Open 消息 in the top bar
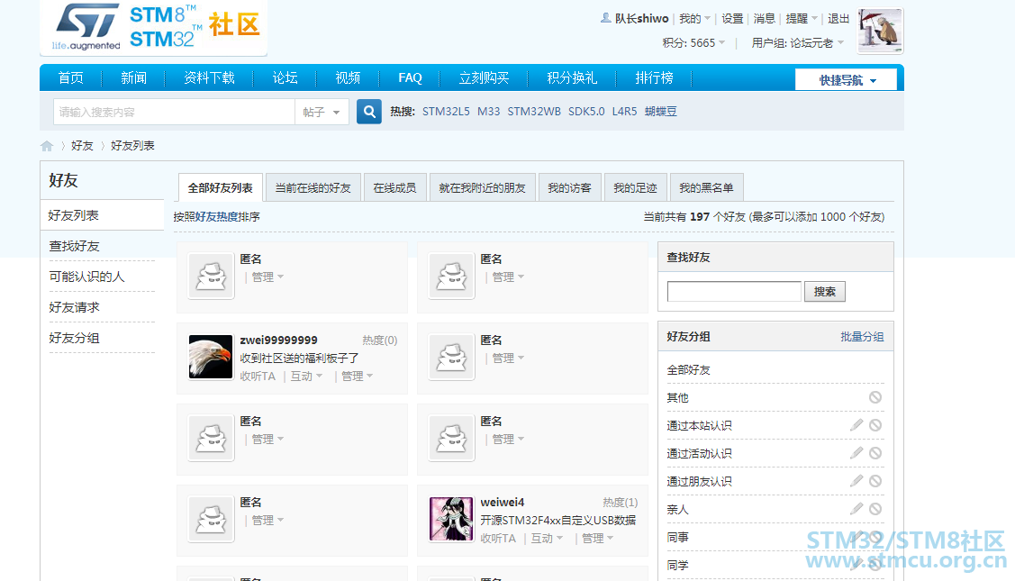Viewport: 1015px width, 581px height. tap(764, 19)
